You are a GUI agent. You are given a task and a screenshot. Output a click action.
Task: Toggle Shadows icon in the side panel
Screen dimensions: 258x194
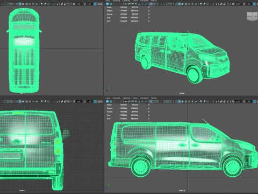(196, 101)
